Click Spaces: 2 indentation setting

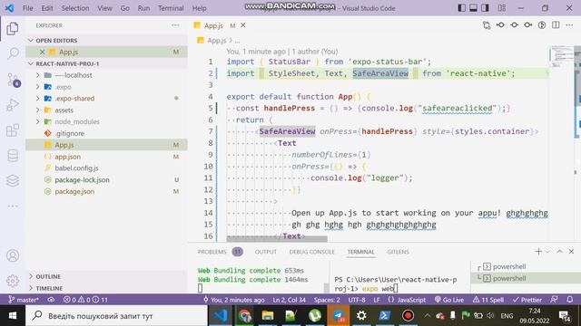[327, 300]
